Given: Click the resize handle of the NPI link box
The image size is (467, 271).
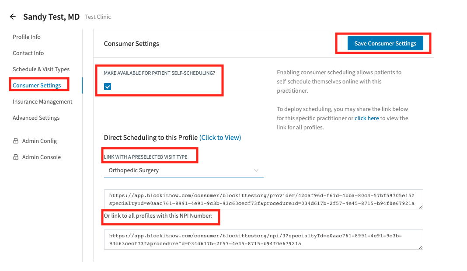Looking at the screenshot, I should (x=421, y=247).
